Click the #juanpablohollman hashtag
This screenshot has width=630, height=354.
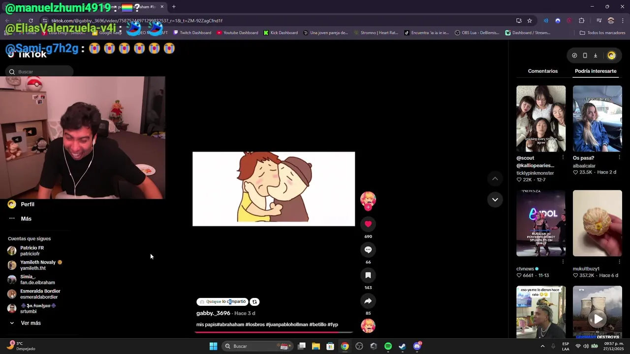(287, 324)
